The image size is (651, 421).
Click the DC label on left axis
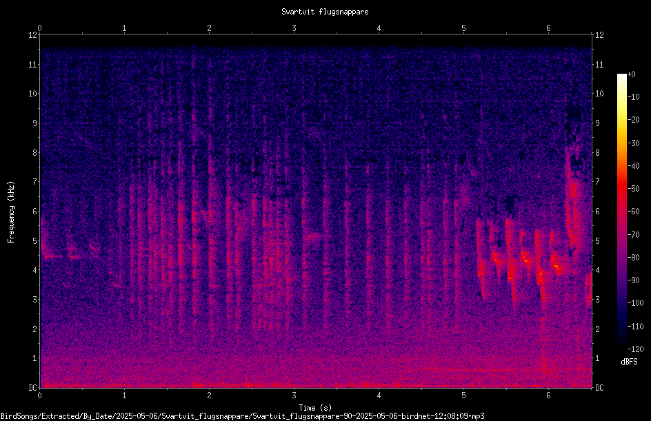point(33,387)
